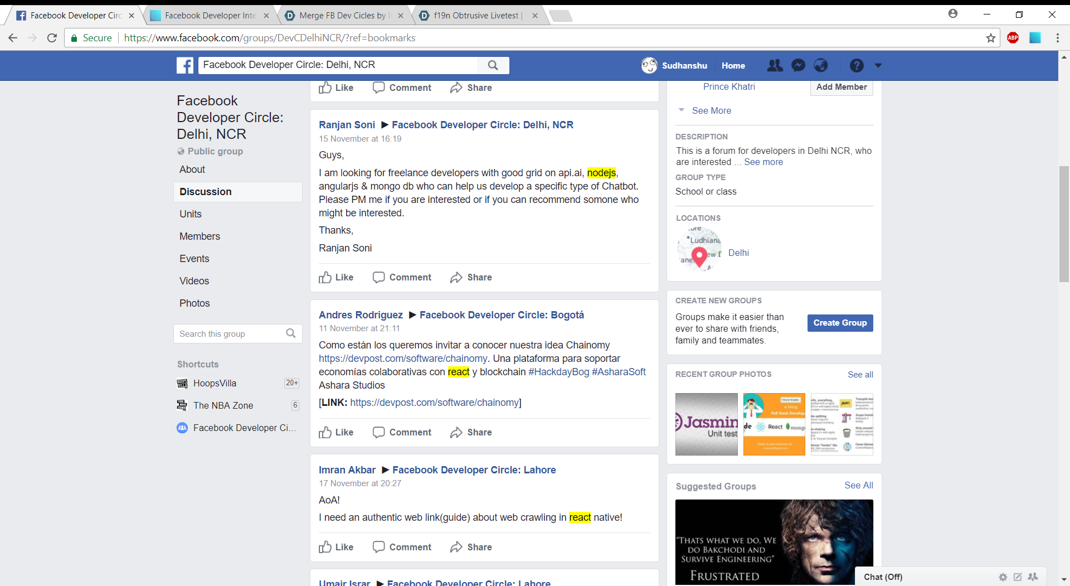Open Messenger icon in header

(x=798, y=65)
